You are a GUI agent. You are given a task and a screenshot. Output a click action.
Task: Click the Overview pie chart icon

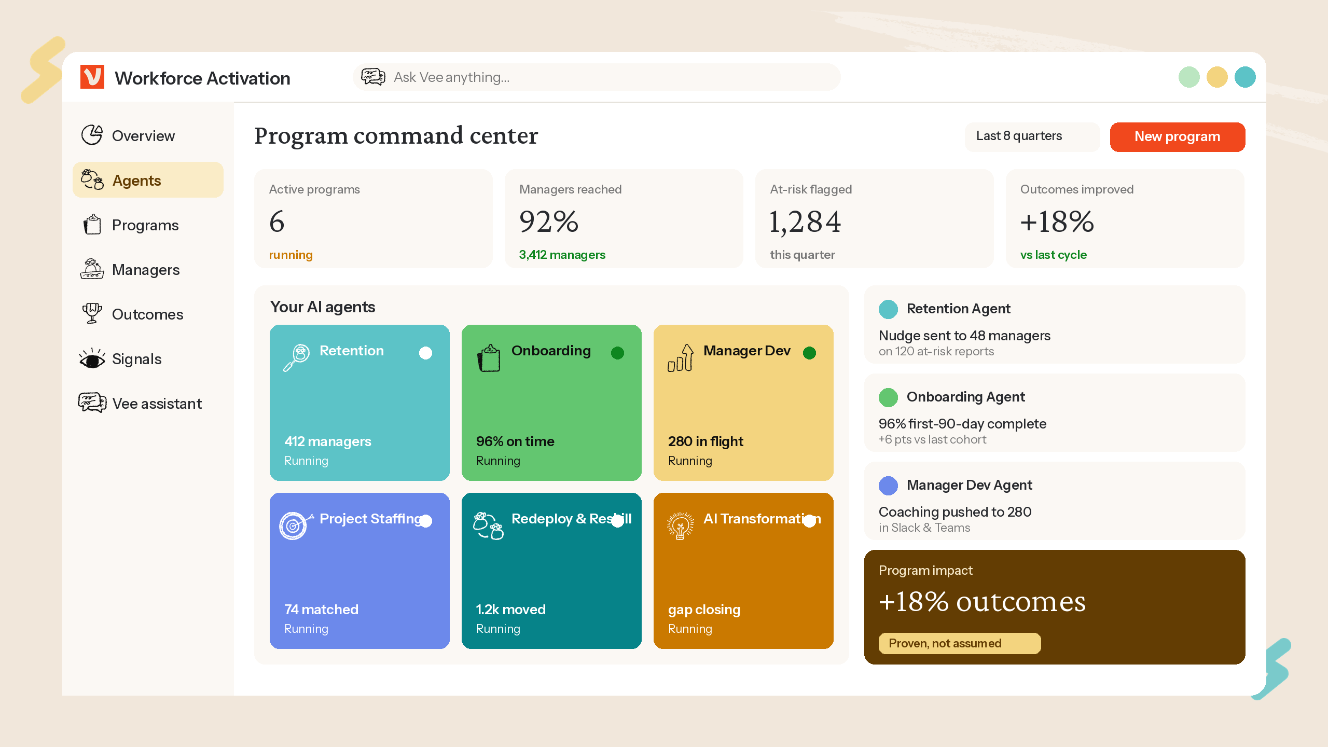click(92, 135)
